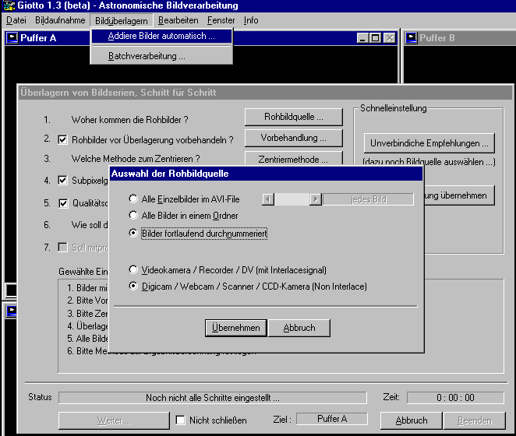
Task: Cancel the dialog with Abbruch button
Action: coord(299,328)
